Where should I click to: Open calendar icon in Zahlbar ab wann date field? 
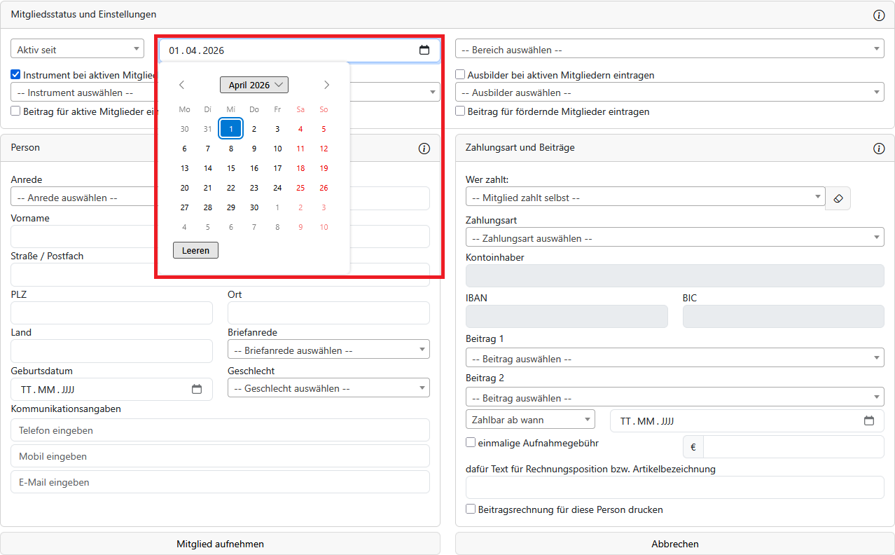pos(869,421)
